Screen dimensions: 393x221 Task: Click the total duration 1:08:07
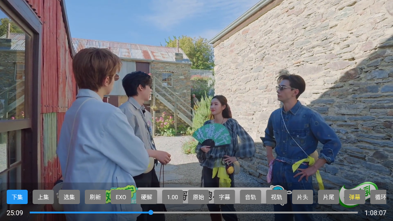pos(375,213)
